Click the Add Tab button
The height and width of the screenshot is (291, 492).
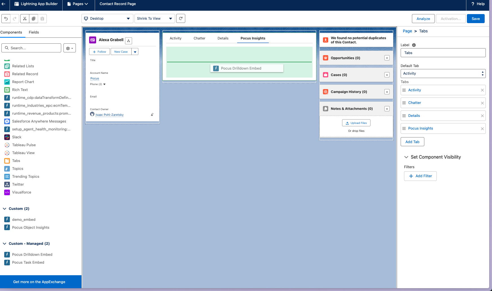412,142
